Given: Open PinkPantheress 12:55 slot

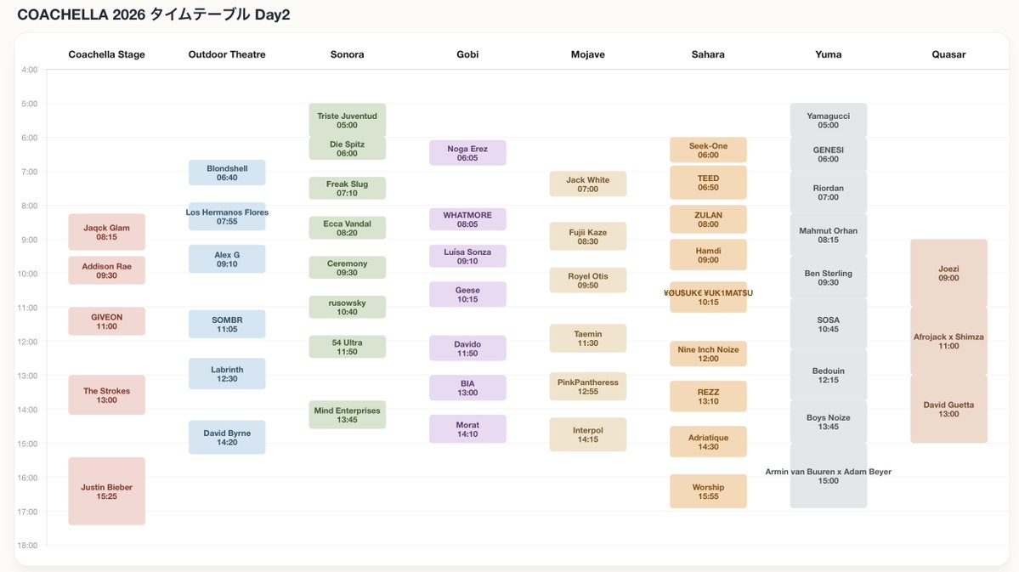Looking at the screenshot, I should pos(587,387).
